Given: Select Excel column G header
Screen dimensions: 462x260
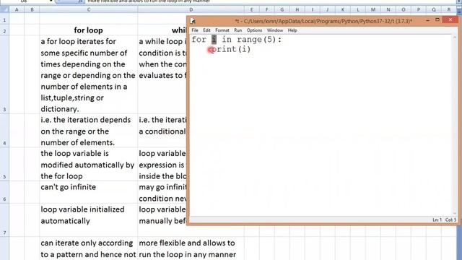Looking at the screenshot, I should [x=282, y=9].
